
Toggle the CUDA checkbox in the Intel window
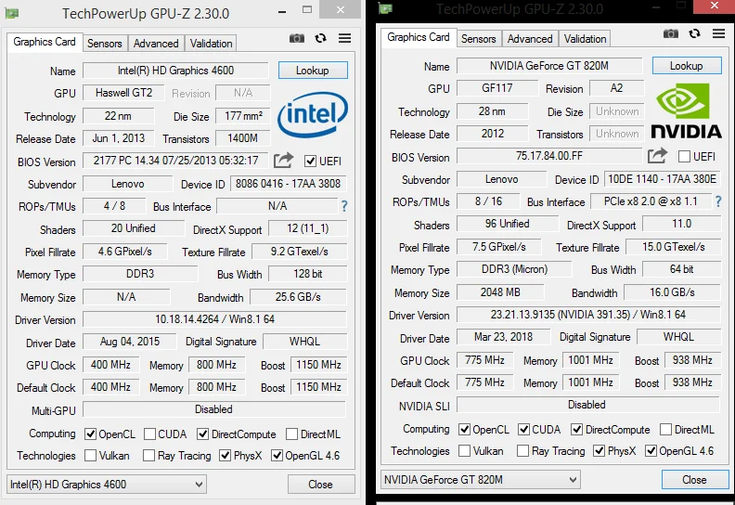coord(150,434)
